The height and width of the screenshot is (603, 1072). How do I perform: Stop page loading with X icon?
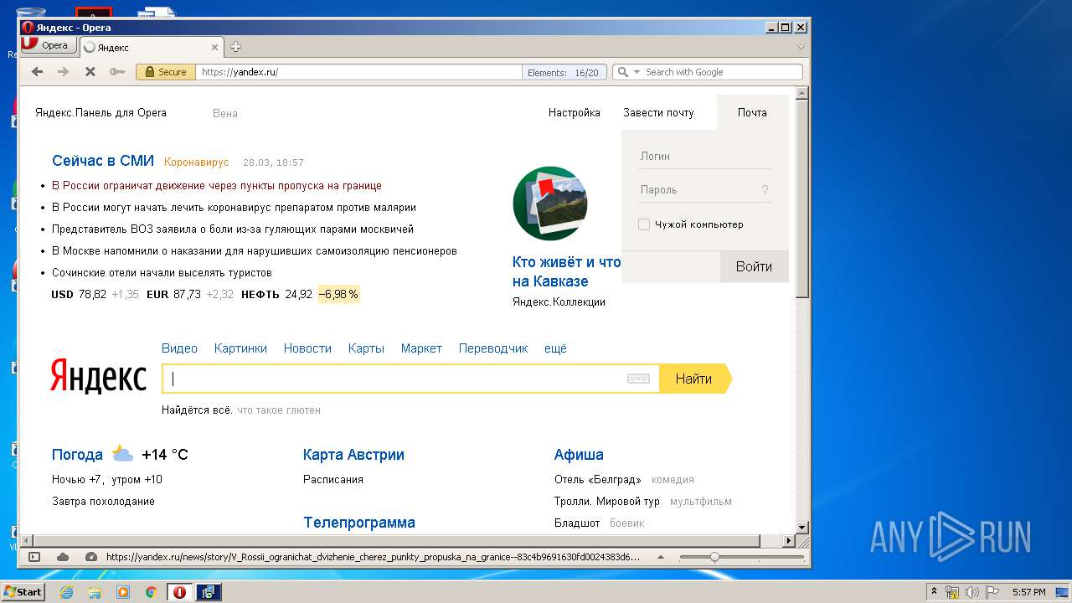[90, 72]
